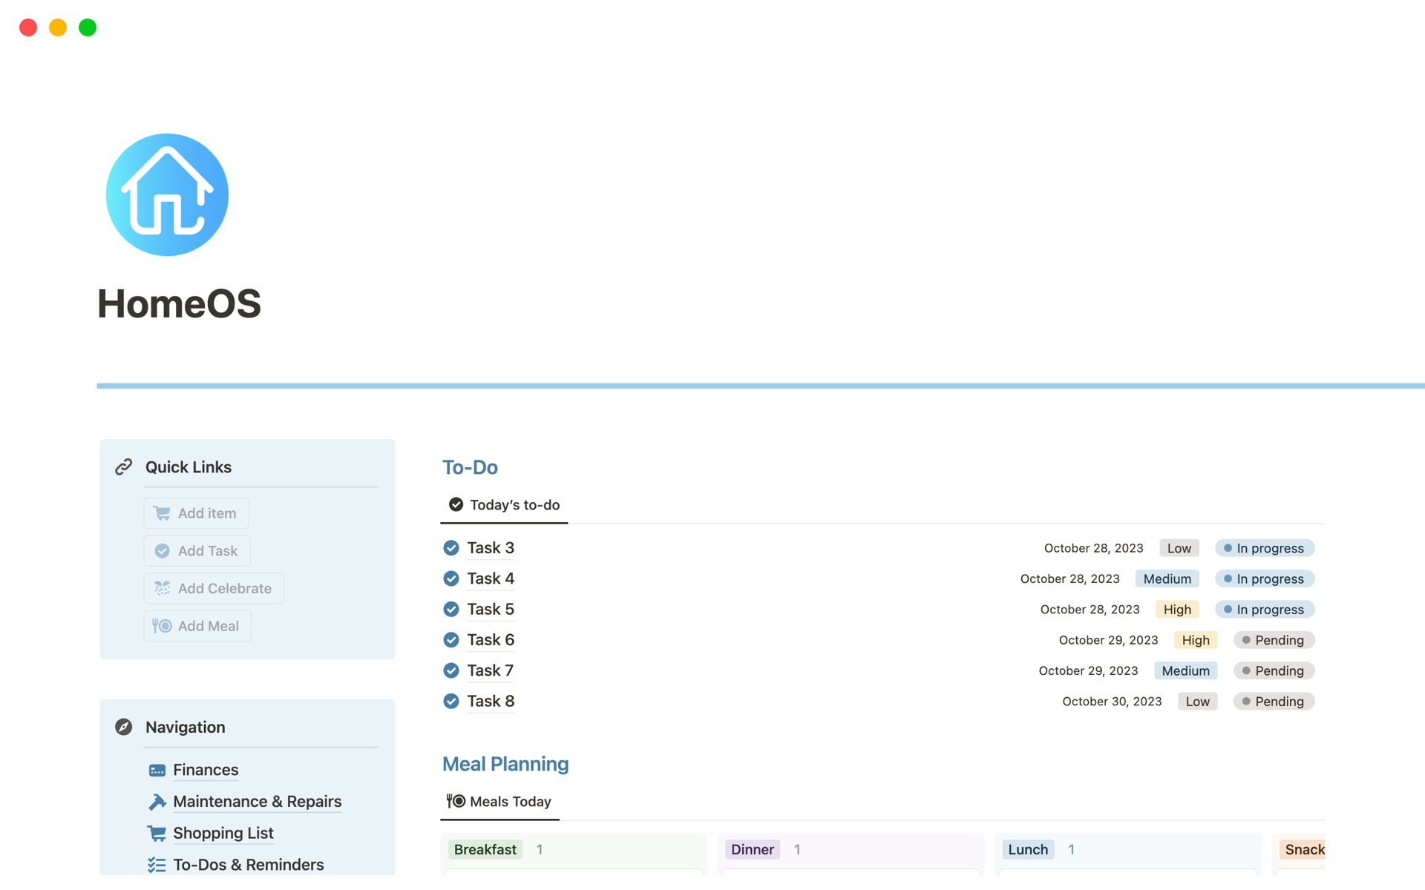The image size is (1425, 890).
Task: Toggle the Task 3 checkbox
Action: (451, 548)
